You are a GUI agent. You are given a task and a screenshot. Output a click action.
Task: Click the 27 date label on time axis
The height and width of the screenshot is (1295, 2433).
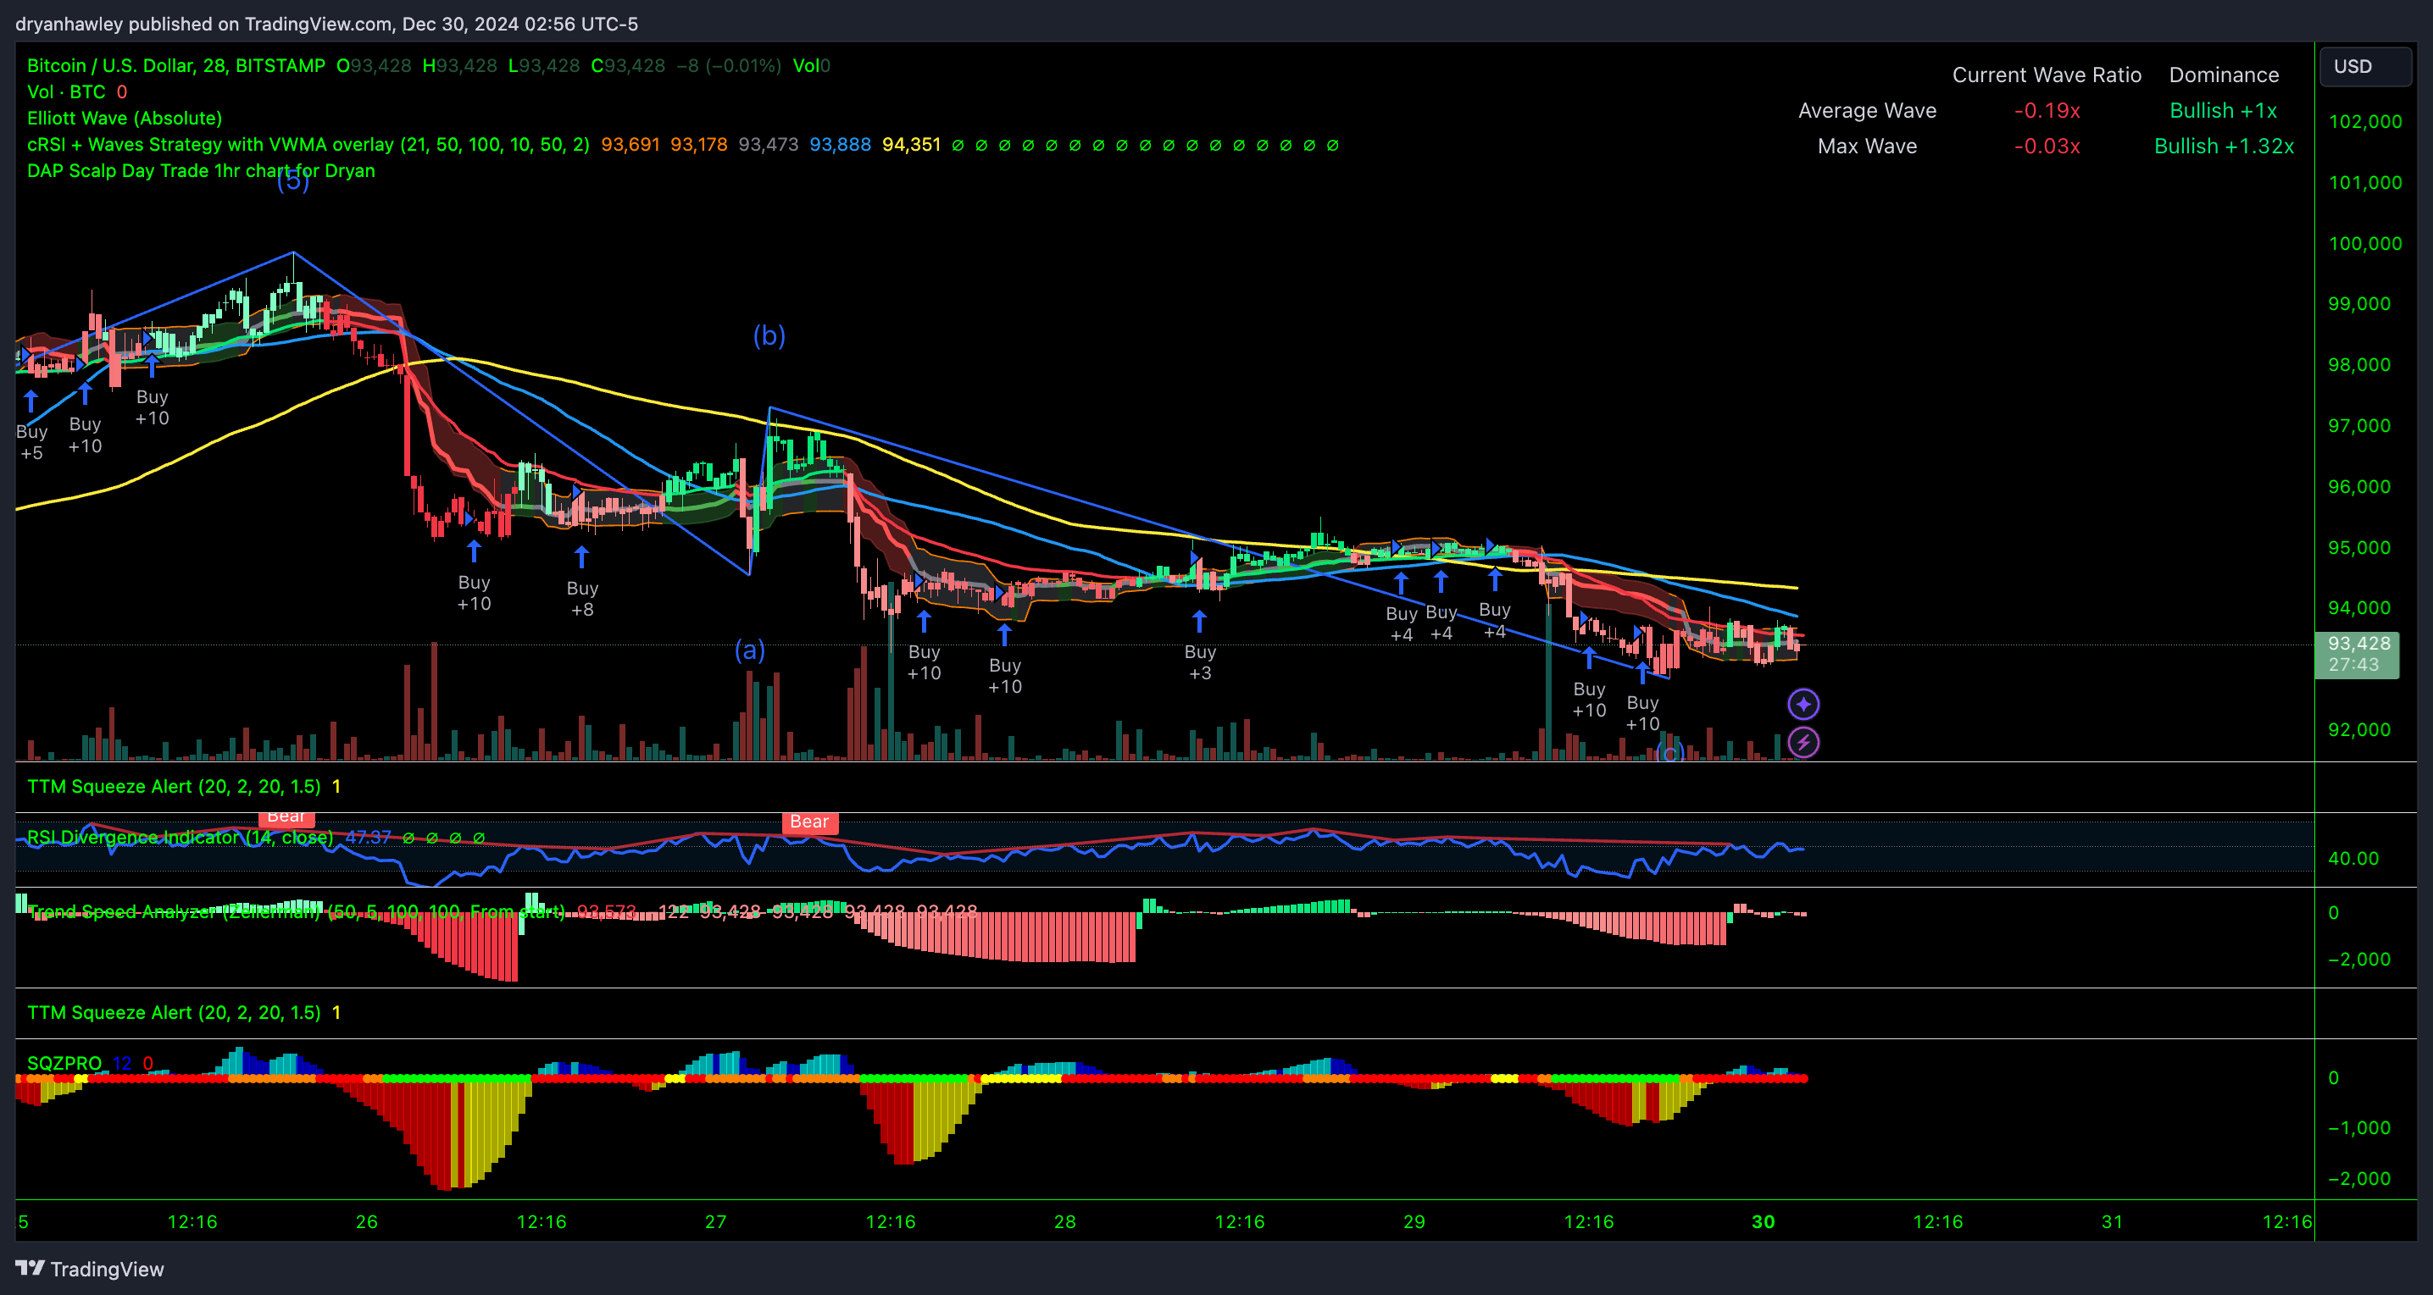point(716,1222)
